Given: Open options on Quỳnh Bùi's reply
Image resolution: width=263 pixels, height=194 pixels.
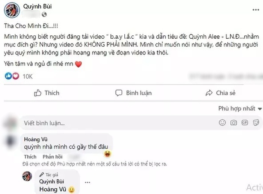Looking at the screenshot, I should tap(88, 182).
